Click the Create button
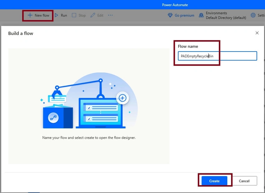Screen dimensions: 265x193 [214, 181]
